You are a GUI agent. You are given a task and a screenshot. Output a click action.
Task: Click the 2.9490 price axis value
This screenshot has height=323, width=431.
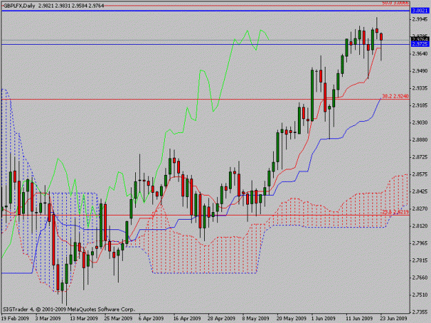pos(420,71)
